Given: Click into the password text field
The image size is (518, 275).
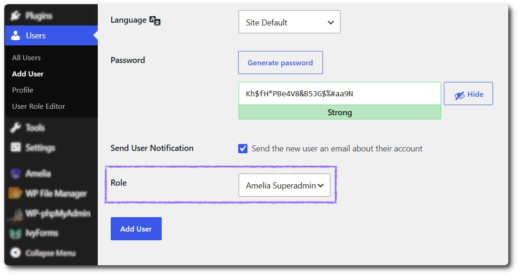Looking at the screenshot, I should [340, 94].
